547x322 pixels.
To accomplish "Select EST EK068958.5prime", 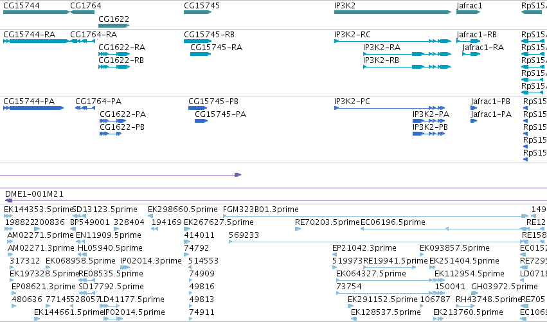I will pos(48,267).
